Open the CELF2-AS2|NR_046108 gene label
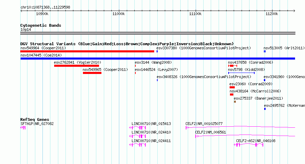 point(256,141)
